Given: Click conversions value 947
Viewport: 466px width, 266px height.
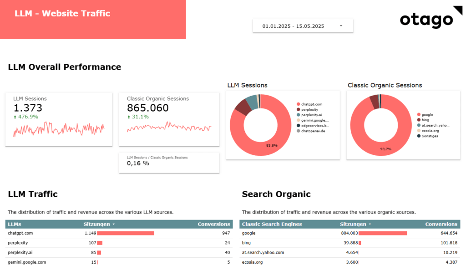Looking at the screenshot, I should pyautogui.click(x=226, y=233).
